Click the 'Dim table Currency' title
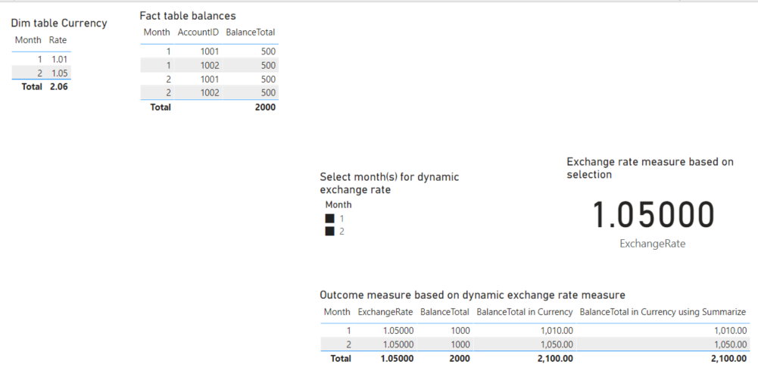Viewport: 758px width, 386px height. tap(59, 23)
